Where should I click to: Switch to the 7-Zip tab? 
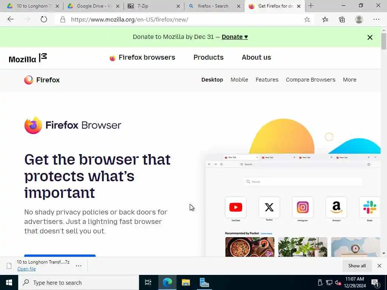(154, 6)
